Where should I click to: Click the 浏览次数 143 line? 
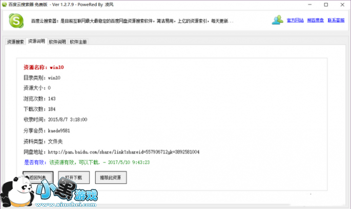[39, 99]
